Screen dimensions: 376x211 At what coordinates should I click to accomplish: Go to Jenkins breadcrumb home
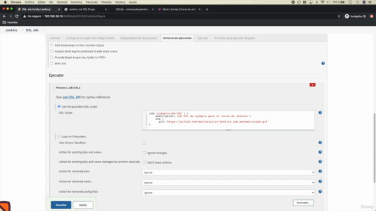coord(11,30)
